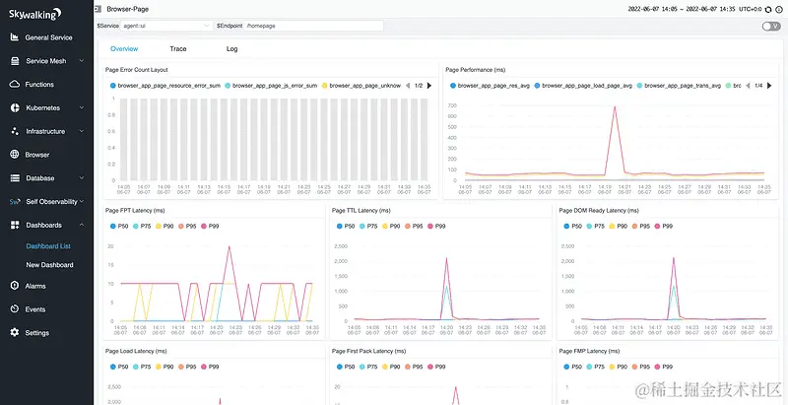Viewport: 788px width, 405px height.
Task: Go to previous legend page in Page Error Count Layout
Action: [x=408, y=86]
